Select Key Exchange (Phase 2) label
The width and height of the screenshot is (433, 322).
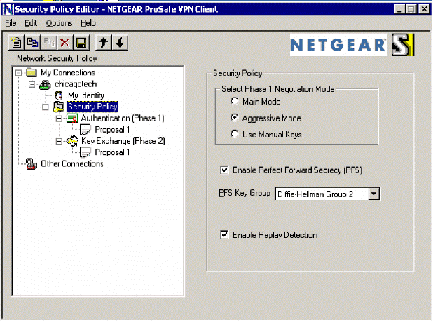click(123, 141)
